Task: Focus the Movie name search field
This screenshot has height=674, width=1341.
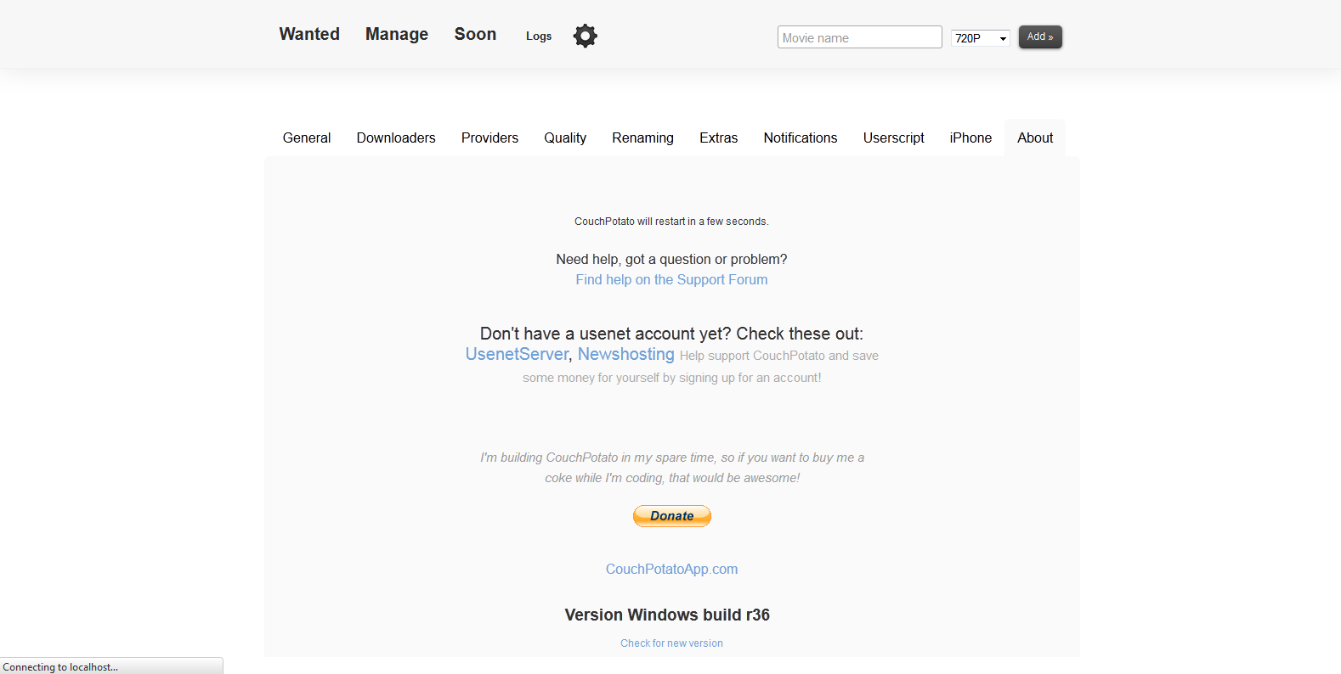Action: tap(859, 37)
